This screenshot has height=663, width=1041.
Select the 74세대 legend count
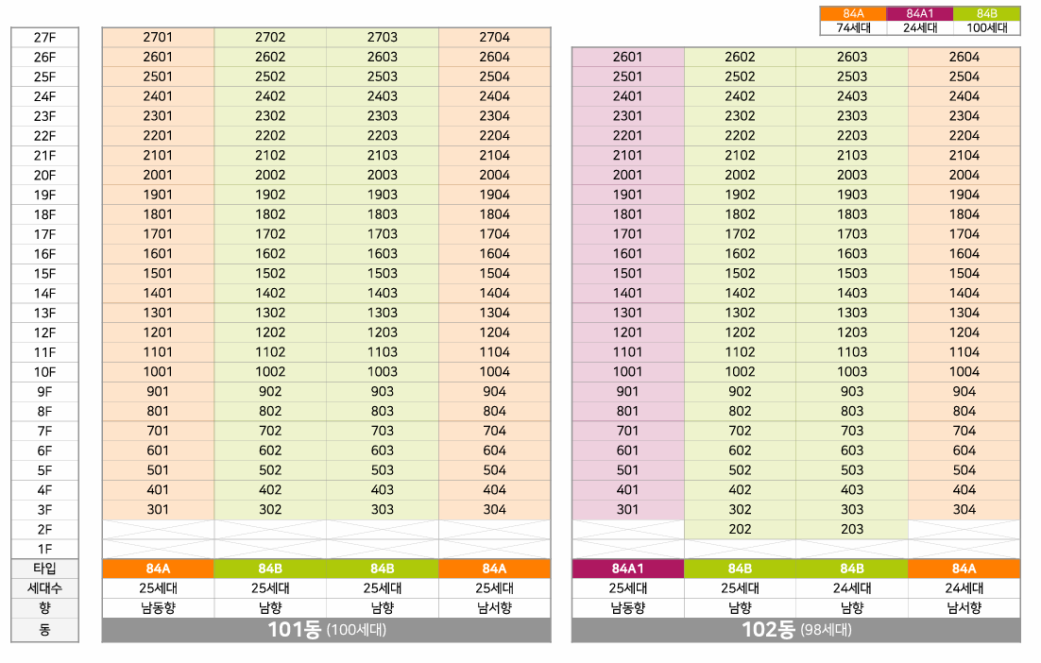pos(853,28)
